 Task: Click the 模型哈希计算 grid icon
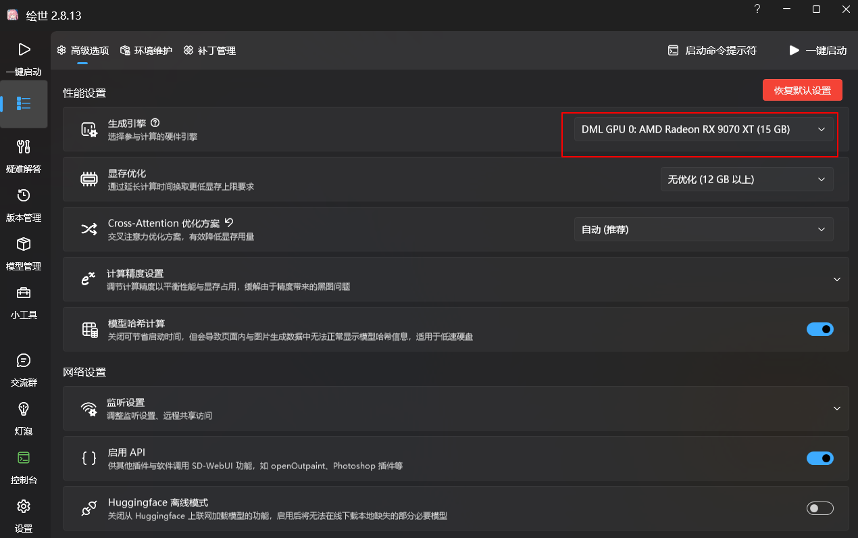point(89,330)
